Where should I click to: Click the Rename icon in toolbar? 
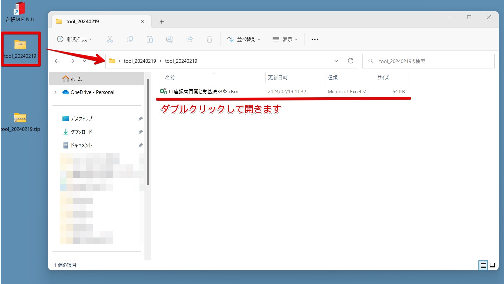coord(170,39)
